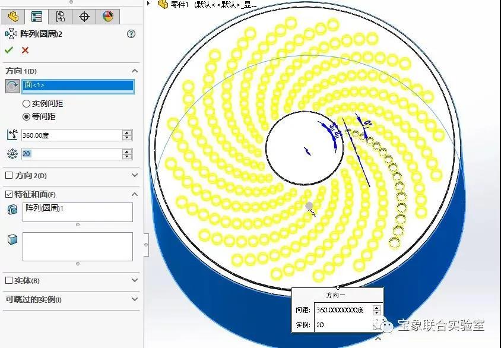Click the 实例 field in 方向一 callout

(343, 325)
